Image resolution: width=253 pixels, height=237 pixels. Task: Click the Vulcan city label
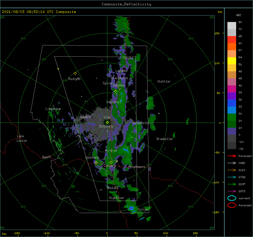(143, 209)
